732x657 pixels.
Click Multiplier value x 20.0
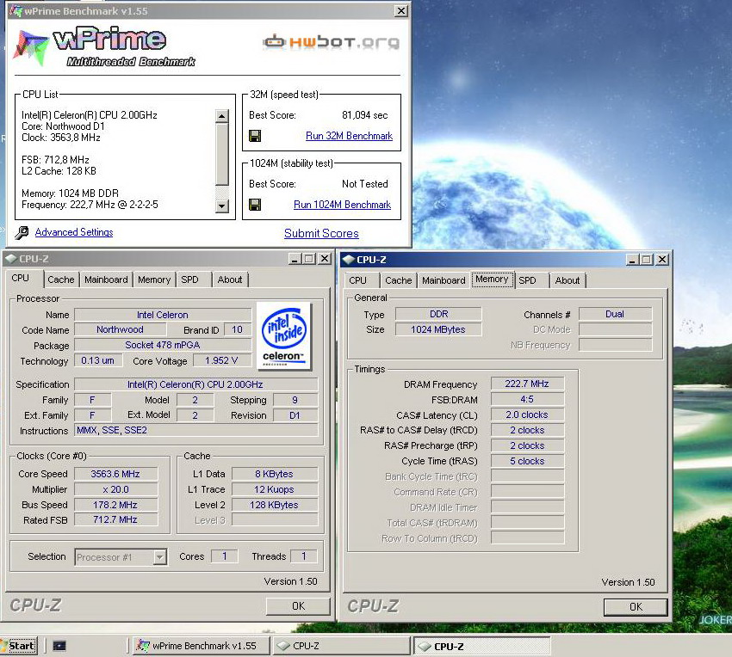[x=115, y=489]
